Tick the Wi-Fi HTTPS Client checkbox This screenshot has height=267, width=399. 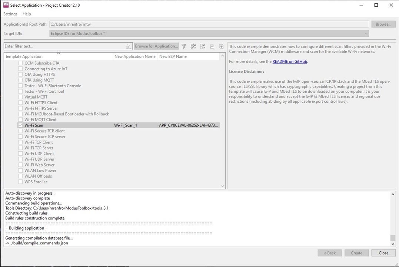pyautogui.click(x=20, y=102)
